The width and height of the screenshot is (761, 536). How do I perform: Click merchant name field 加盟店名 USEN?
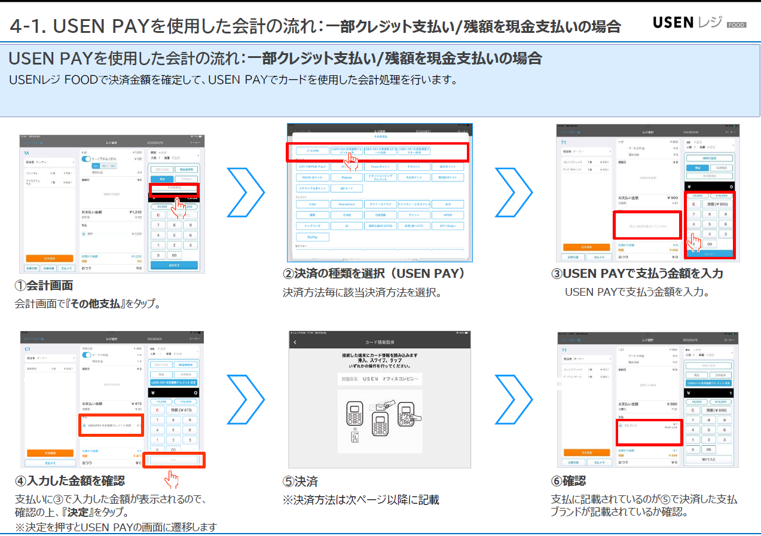379,379
